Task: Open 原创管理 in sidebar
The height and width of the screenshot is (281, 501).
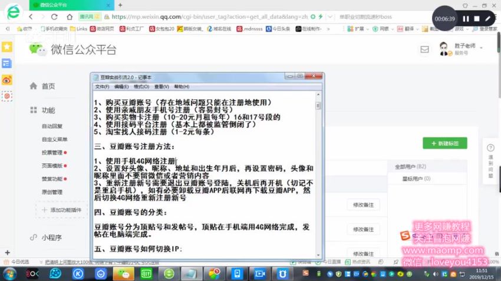Action: pos(52,192)
